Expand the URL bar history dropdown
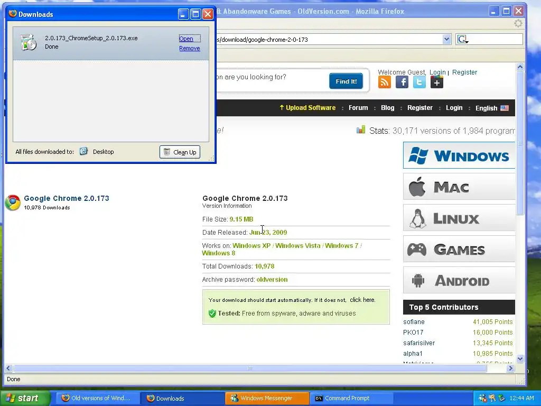Viewport: 541px width, 406px height. coord(446,39)
